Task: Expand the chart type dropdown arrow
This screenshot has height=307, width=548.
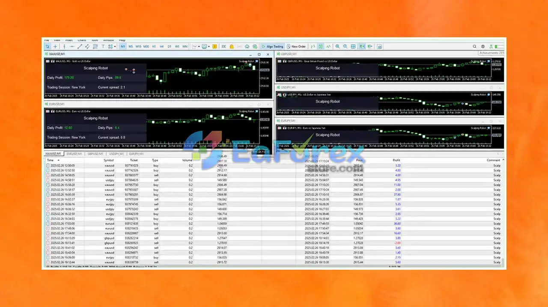Action: click(x=199, y=46)
